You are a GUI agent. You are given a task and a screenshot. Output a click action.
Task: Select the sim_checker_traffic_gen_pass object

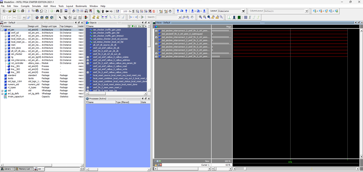(107, 29)
